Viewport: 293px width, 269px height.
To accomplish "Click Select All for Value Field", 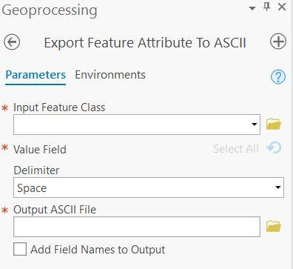I will pos(236,149).
